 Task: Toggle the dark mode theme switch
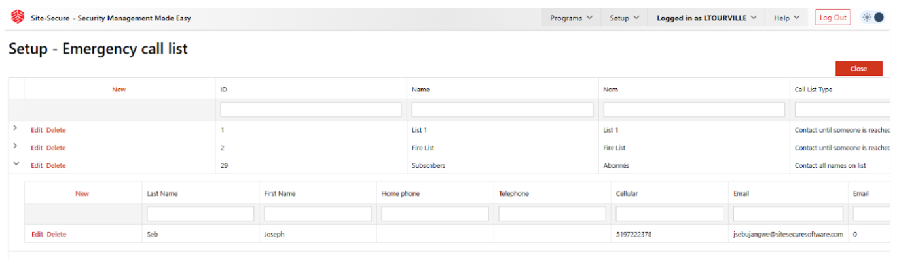[x=873, y=18]
